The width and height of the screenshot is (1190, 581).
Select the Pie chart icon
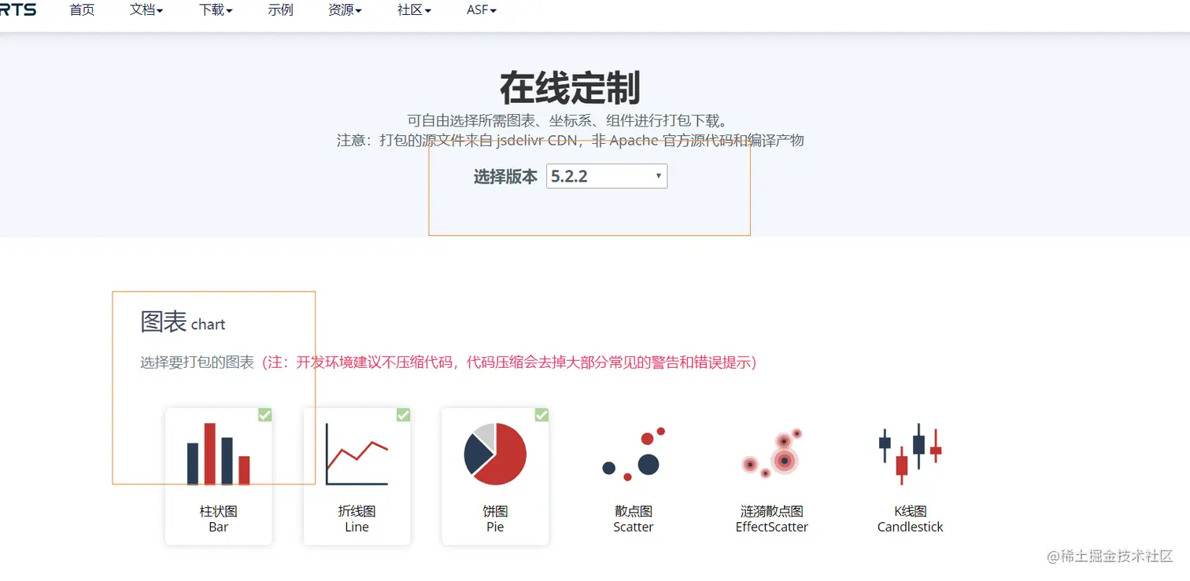(x=495, y=454)
